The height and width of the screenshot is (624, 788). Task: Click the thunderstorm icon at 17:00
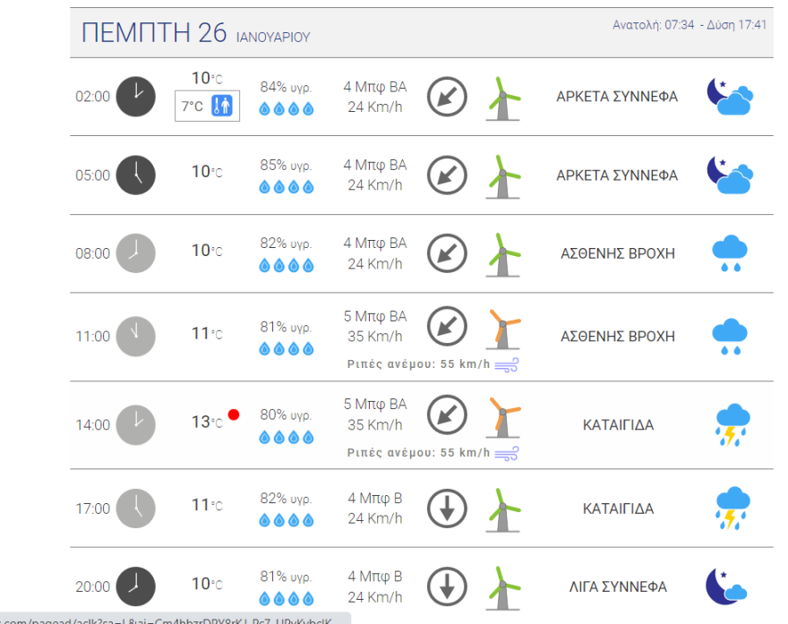(732, 509)
